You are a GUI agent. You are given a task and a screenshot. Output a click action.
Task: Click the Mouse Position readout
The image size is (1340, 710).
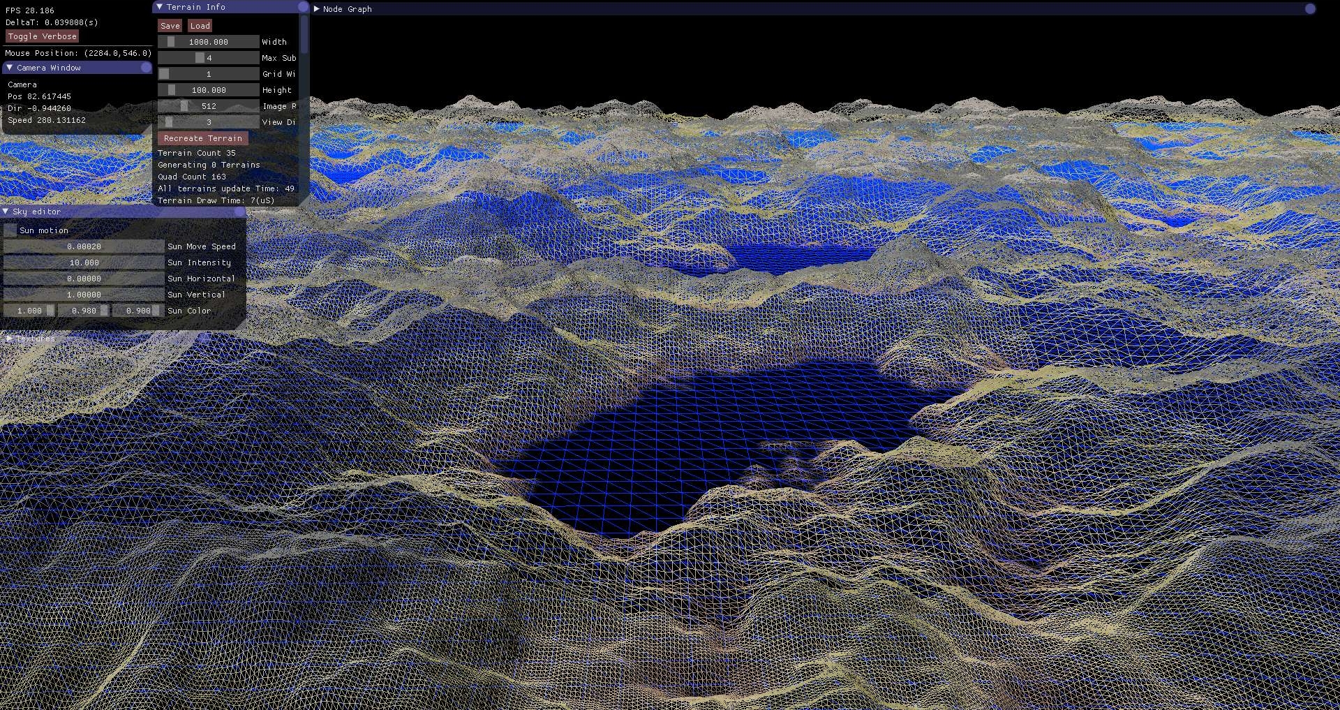[78, 53]
